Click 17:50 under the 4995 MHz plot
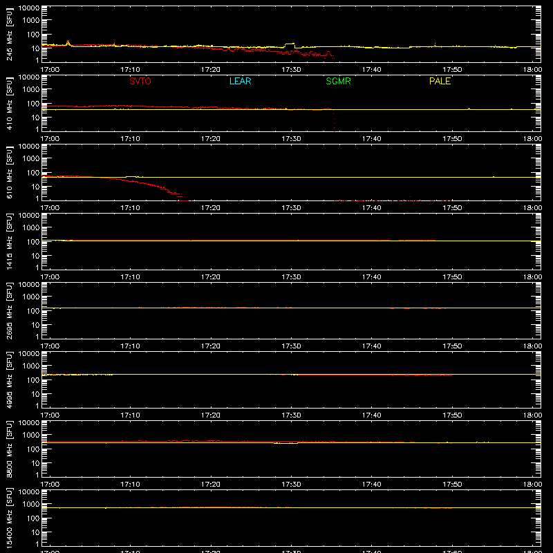Viewport: 553px width, 553px height. (452, 415)
